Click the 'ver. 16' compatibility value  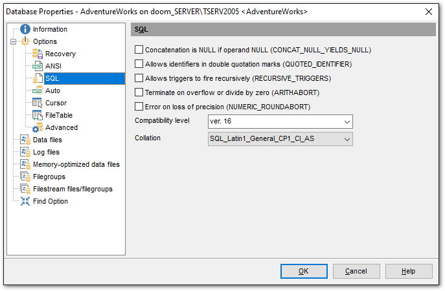point(220,122)
